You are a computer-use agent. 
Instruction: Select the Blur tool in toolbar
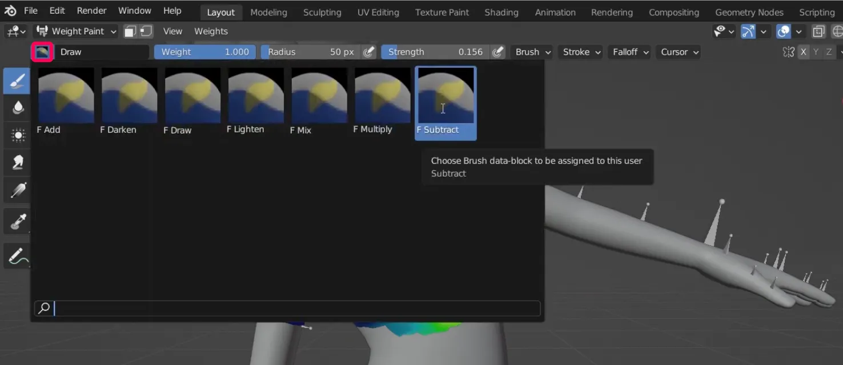click(x=17, y=107)
